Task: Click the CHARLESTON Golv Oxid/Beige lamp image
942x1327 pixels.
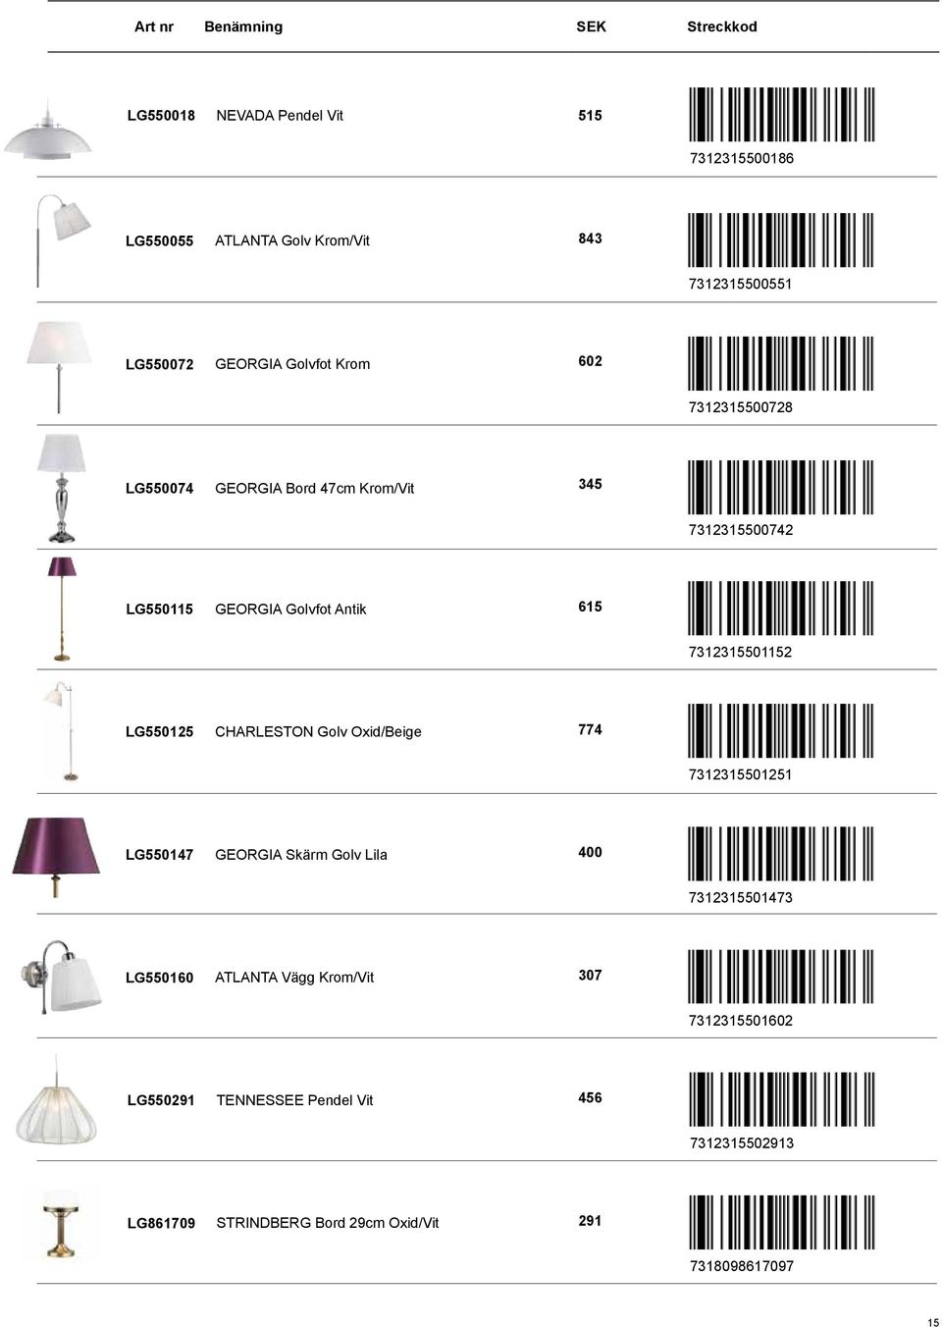Action: (x=60, y=732)
